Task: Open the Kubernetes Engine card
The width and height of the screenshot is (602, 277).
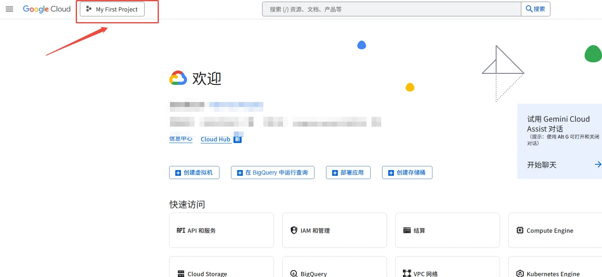Action: tap(554, 270)
